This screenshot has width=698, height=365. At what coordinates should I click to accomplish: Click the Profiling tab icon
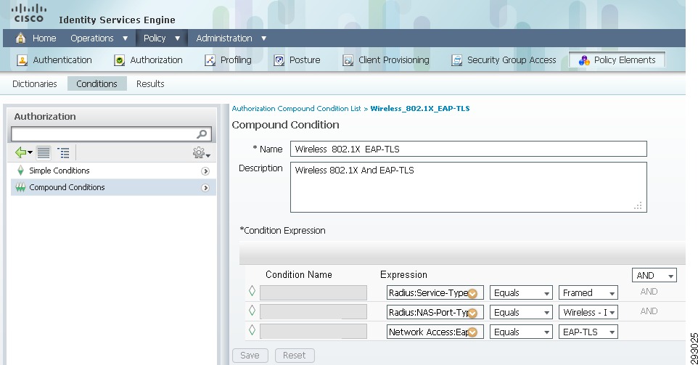click(210, 60)
